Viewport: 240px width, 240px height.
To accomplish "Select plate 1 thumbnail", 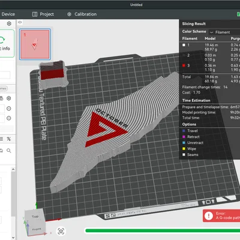I will 35,44.
